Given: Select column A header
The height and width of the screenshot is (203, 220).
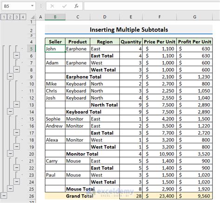Looking at the screenshot, I should tap(40, 17).
